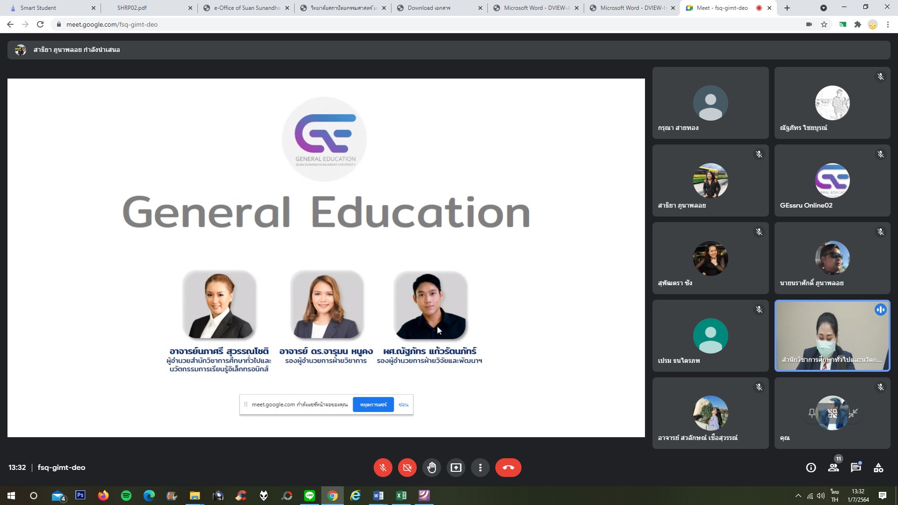Open more options three-dot menu in Meet
This screenshot has height=505, width=898.
[x=480, y=468]
